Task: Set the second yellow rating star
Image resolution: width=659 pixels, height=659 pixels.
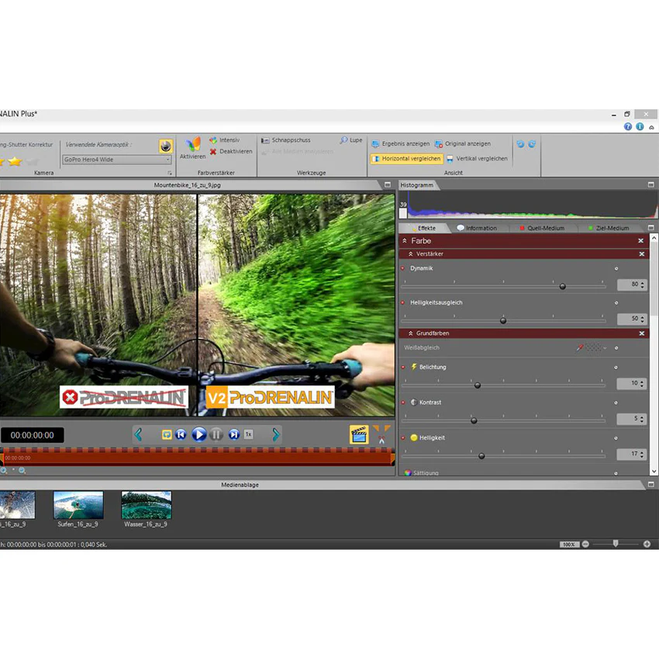Action: click(x=15, y=161)
